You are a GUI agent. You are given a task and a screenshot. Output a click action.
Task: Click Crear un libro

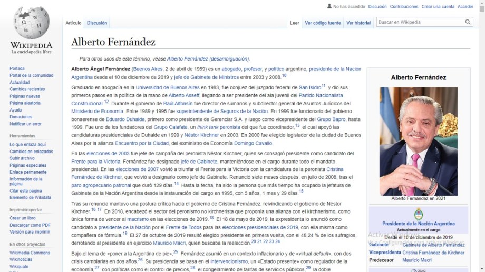click(x=23, y=218)
